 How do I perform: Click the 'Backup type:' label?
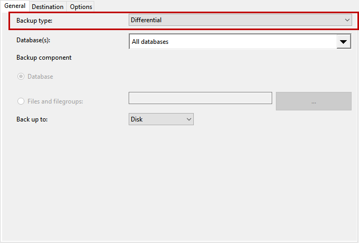click(34, 21)
